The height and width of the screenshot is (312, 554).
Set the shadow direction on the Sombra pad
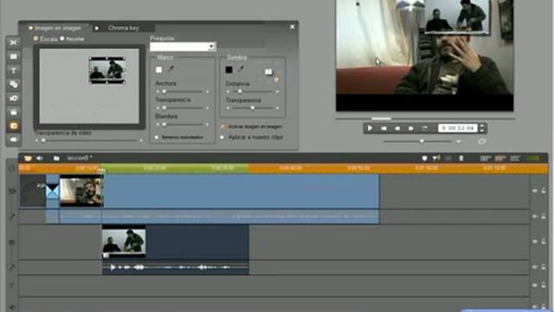pyautogui.click(x=268, y=72)
